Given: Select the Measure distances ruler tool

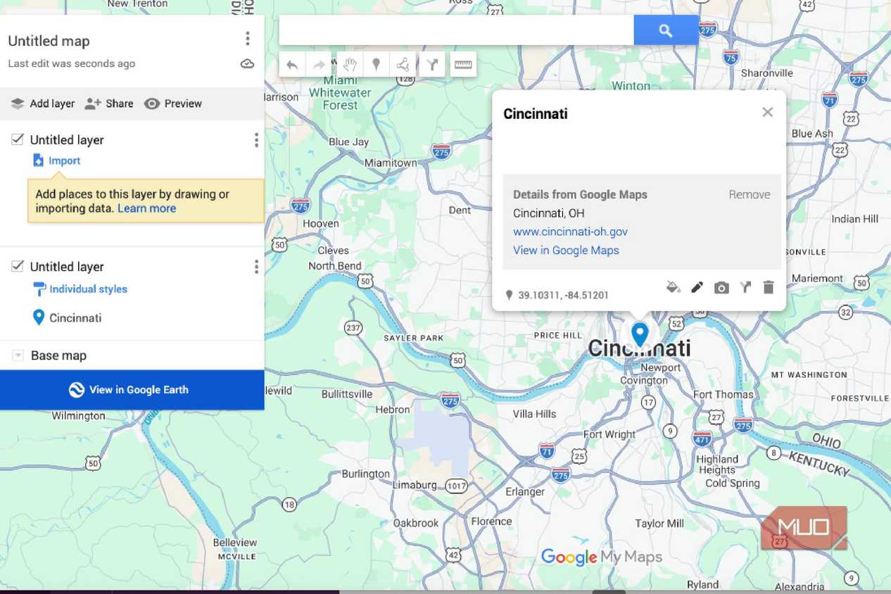Looking at the screenshot, I should (463, 65).
